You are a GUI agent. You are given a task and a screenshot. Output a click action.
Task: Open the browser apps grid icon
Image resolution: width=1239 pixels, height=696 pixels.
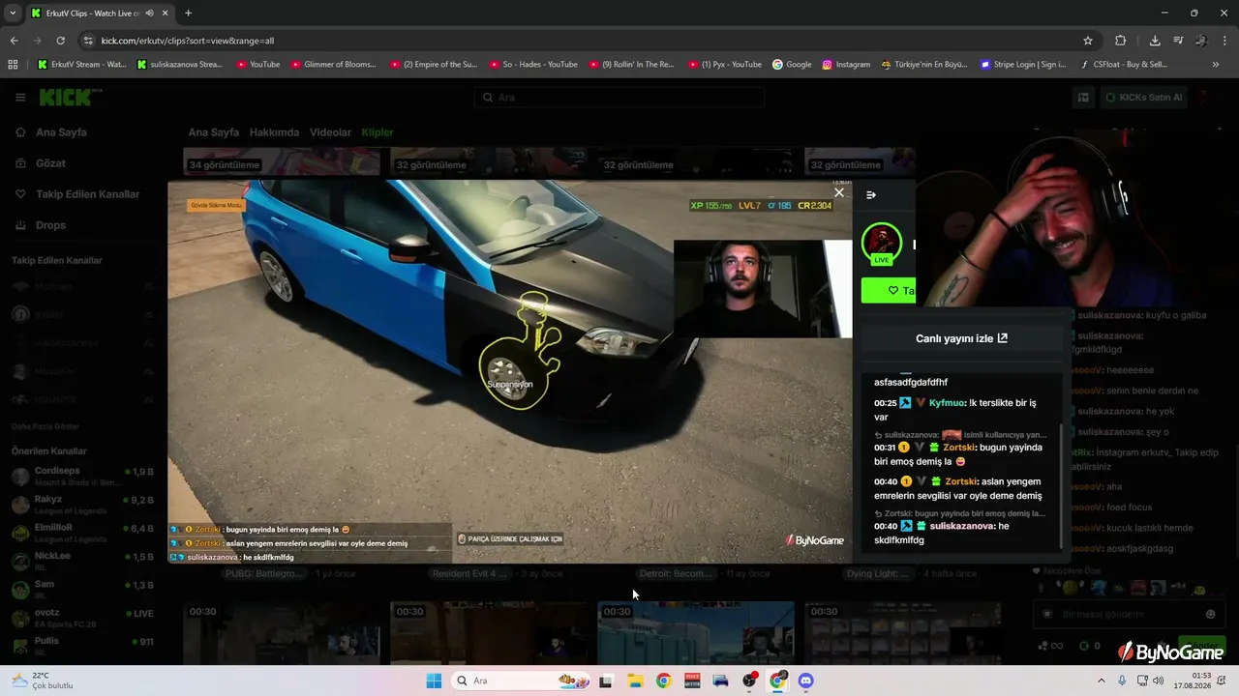13,65
